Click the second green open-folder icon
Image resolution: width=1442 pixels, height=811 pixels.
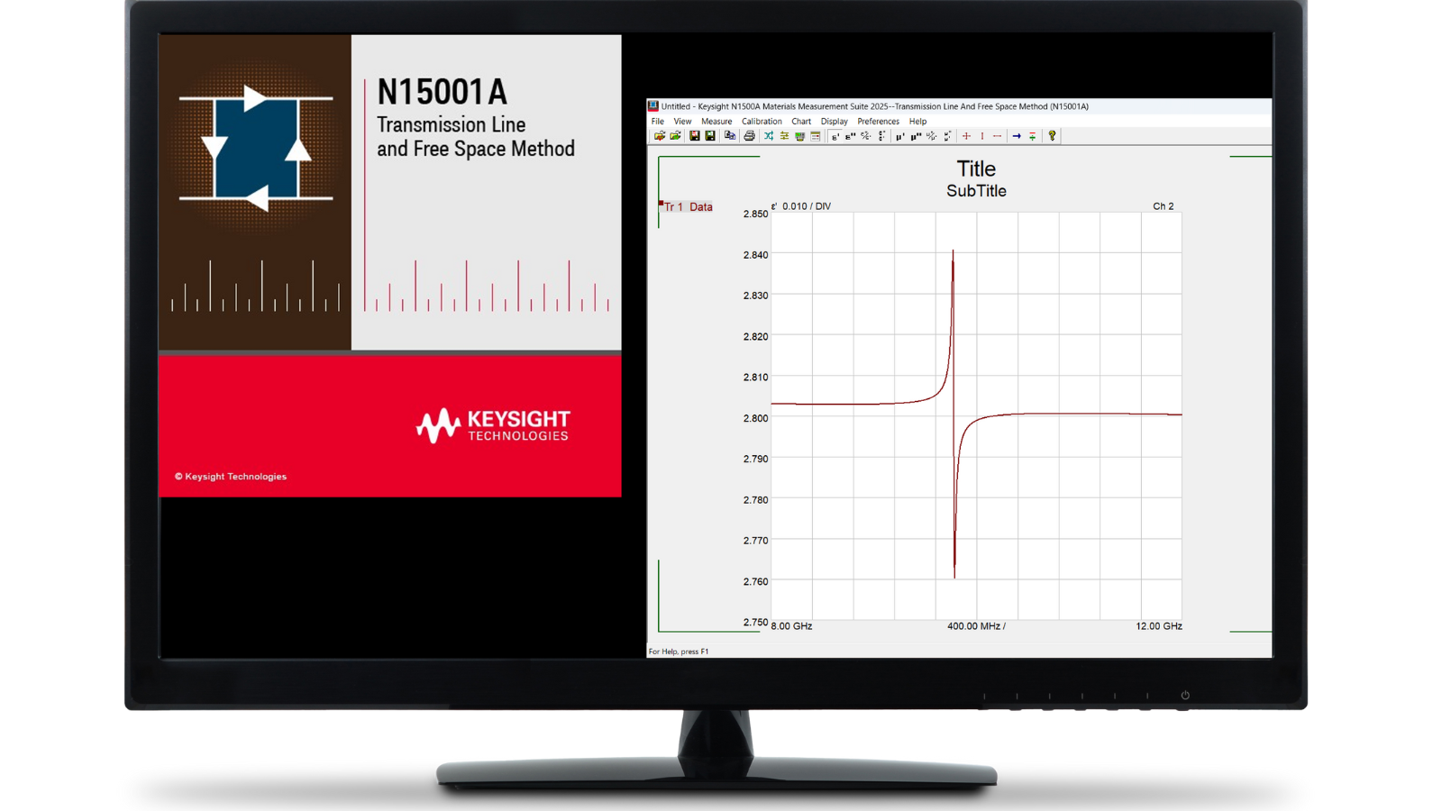point(675,136)
